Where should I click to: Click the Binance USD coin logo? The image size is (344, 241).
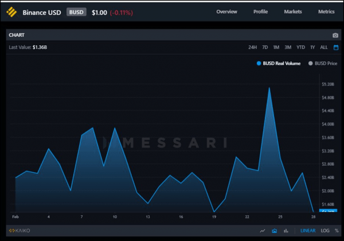tap(11, 11)
